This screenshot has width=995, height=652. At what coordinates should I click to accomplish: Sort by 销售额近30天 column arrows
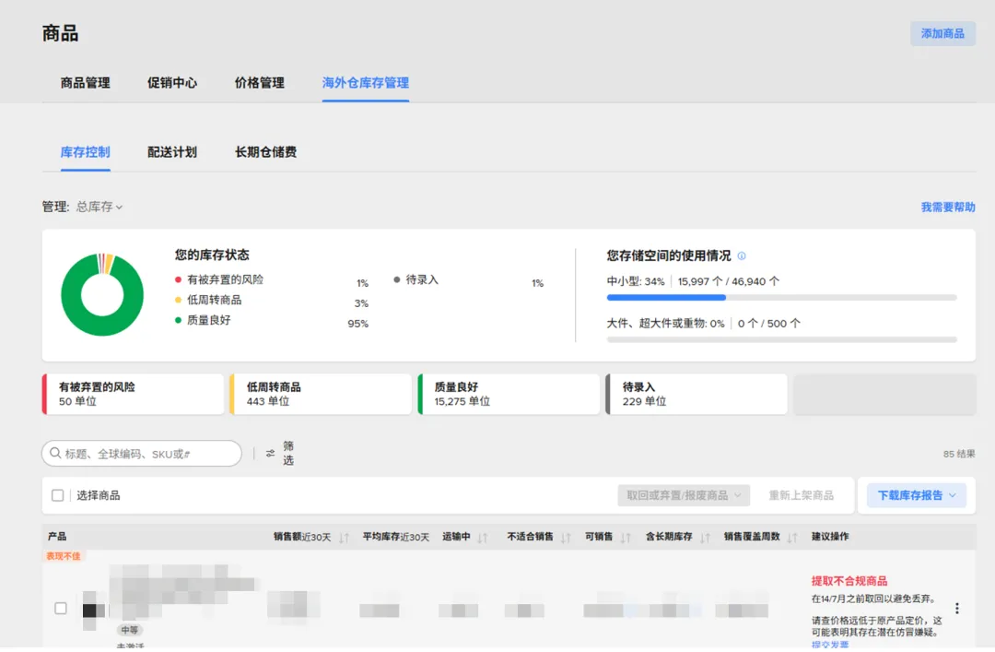(x=344, y=538)
